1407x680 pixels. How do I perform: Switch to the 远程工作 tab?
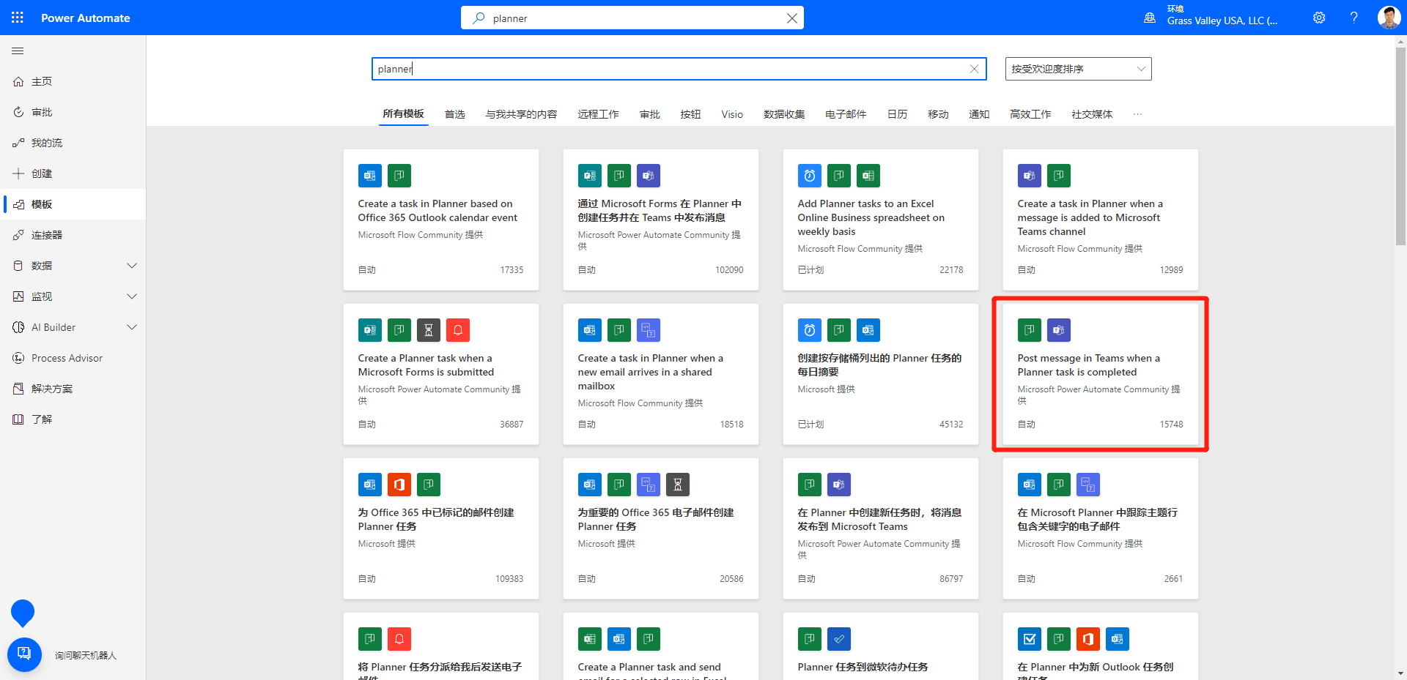pyautogui.click(x=598, y=114)
